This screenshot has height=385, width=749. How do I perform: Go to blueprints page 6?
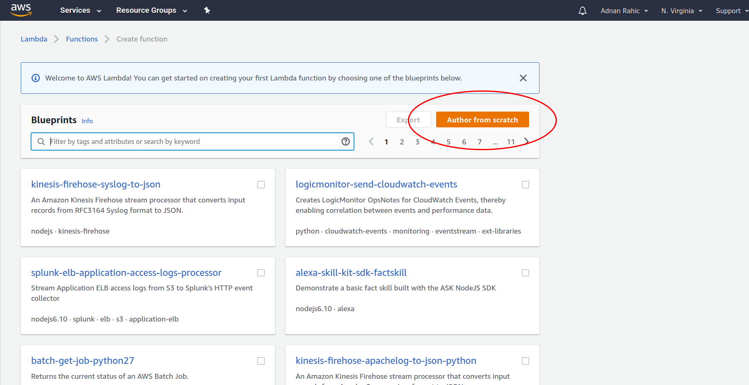tap(464, 142)
